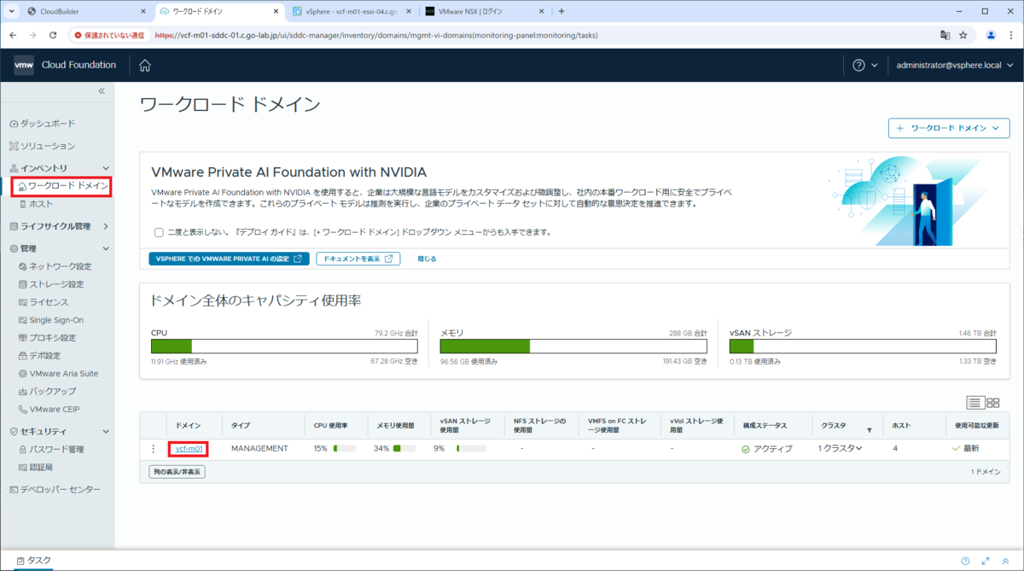Image resolution: width=1024 pixels, height=571 pixels.
Task: Open バックアップ page
Action: point(47,392)
